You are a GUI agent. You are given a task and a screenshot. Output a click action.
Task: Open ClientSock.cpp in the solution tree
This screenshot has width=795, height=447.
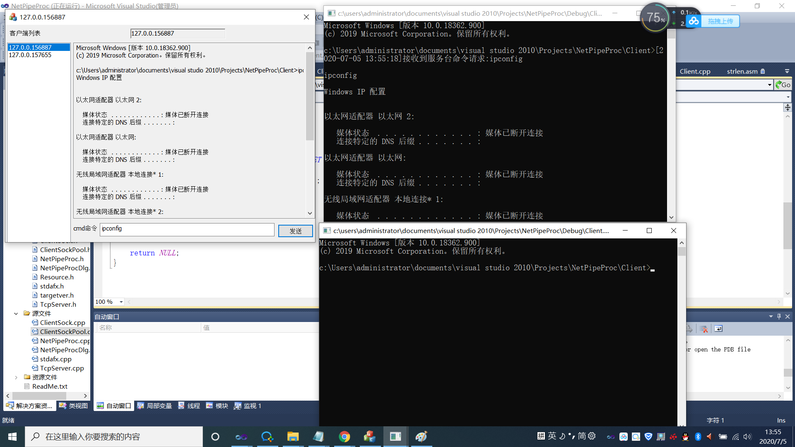pos(62,323)
